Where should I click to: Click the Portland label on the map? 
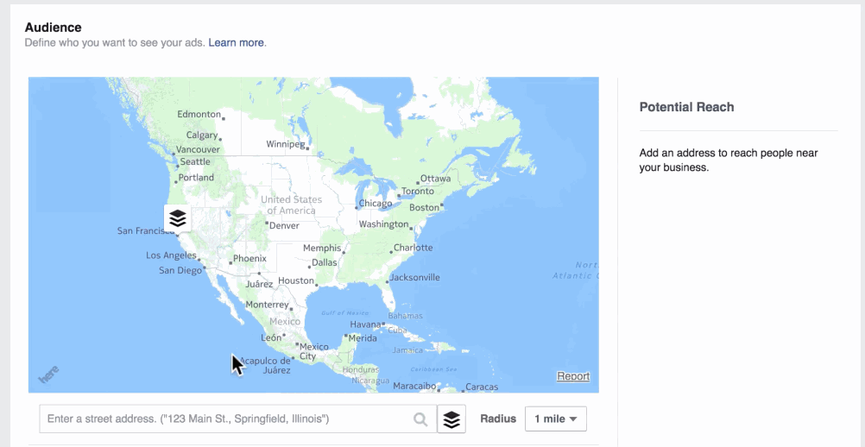click(196, 178)
